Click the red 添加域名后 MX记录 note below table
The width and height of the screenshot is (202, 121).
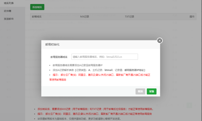[x=96, y=109]
